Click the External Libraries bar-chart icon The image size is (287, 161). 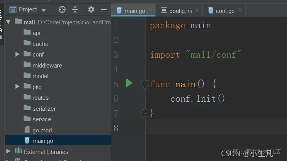18,151
